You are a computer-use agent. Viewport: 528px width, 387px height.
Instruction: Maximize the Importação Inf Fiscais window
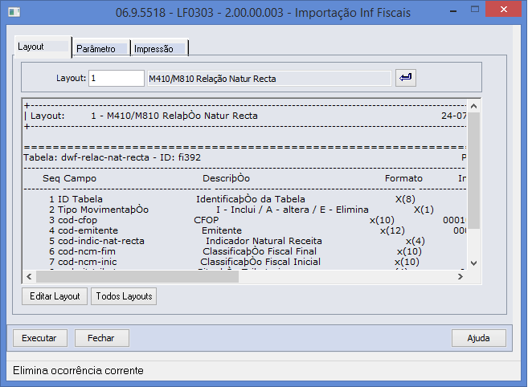[x=475, y=10]
